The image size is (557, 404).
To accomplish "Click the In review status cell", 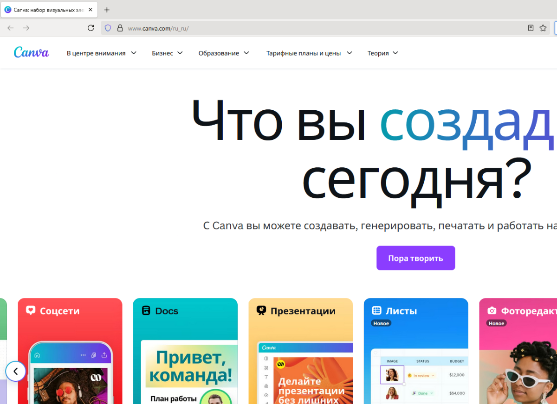I will click(421, 375).
